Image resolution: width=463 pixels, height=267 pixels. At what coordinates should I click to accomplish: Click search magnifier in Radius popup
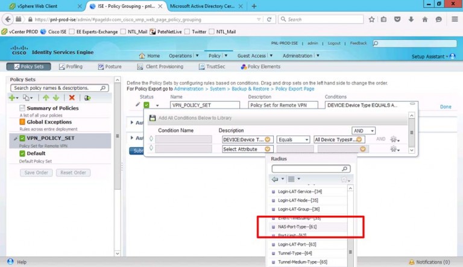coord(345,169)
